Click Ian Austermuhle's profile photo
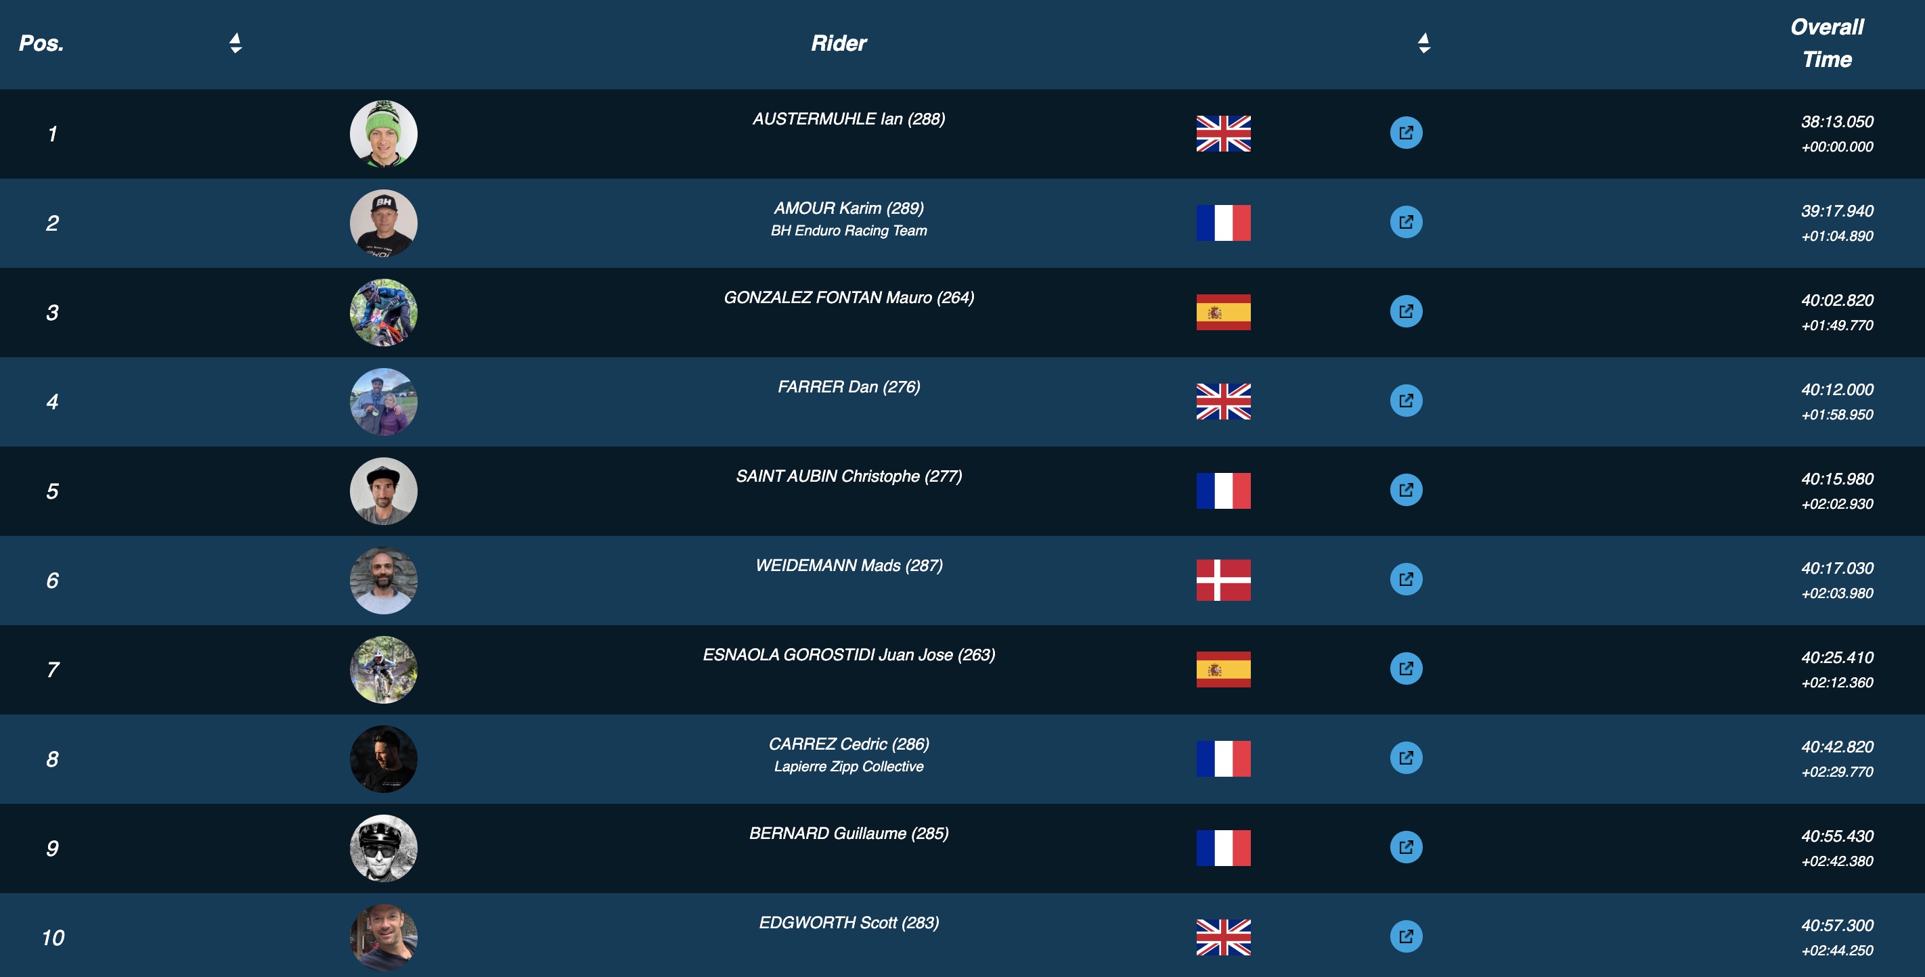Screen dimensions: 1925x977 pos(383,134)
